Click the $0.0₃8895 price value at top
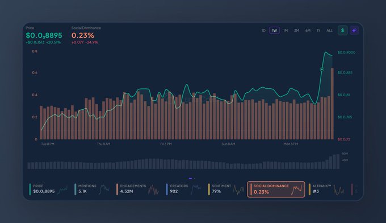The image size is (386, 223). coord(44,35)
